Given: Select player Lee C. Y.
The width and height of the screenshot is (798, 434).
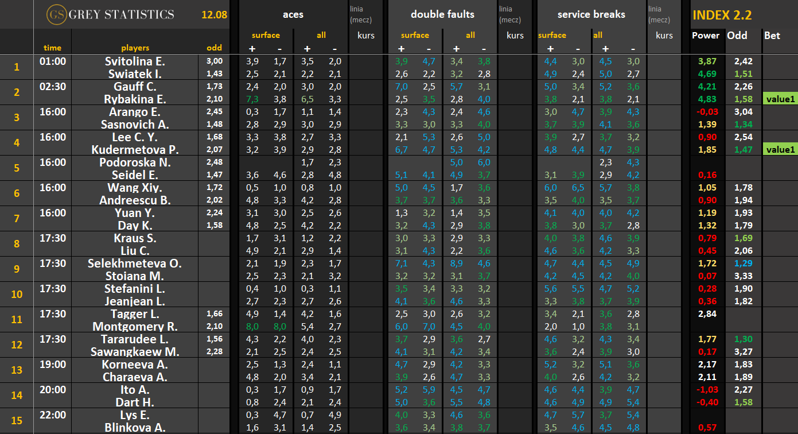Looking at the screenshot, I should tap(135, 137).
